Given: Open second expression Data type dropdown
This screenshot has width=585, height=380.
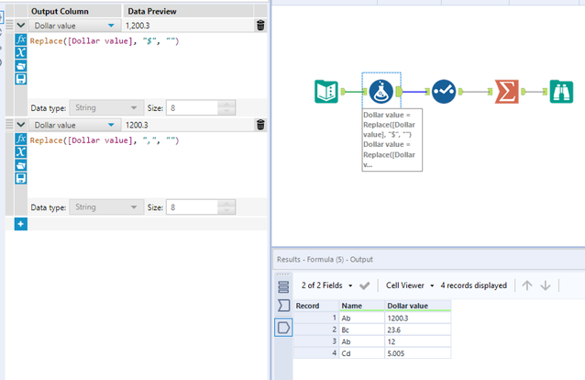Looking at the screenshot, I should (x=106, y=207).
